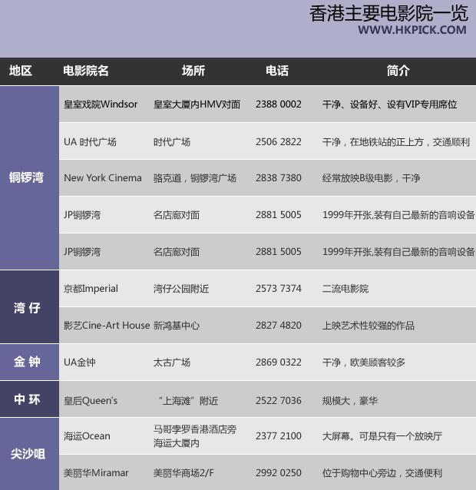This screenshot has width=476, height=490.
Task: Click the 电话 column header
Action: (277, 71)
